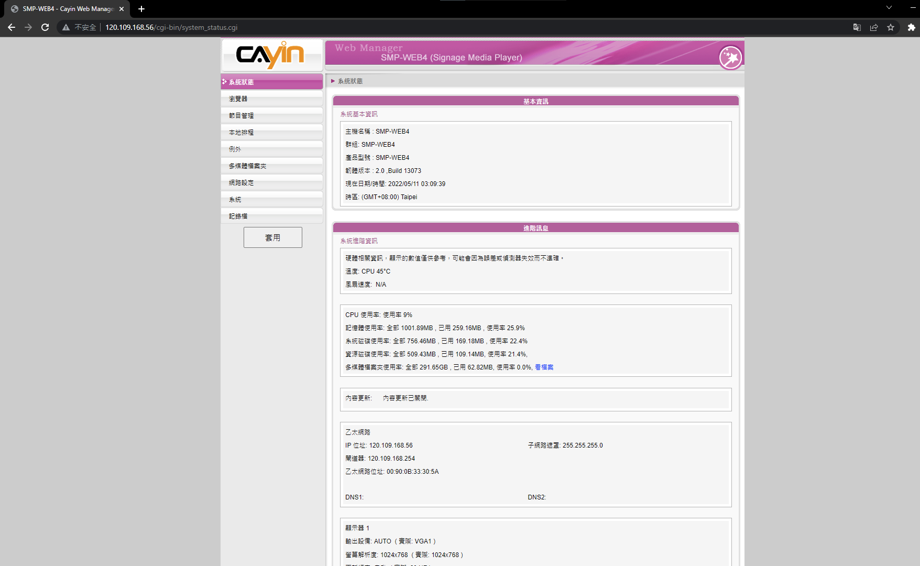
Task: Click the address bar URL
Action: [171, 27]
